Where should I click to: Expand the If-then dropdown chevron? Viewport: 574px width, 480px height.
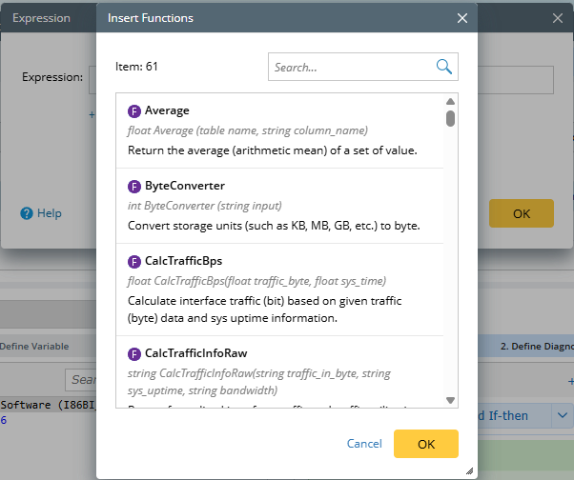(x=563, y=415)
